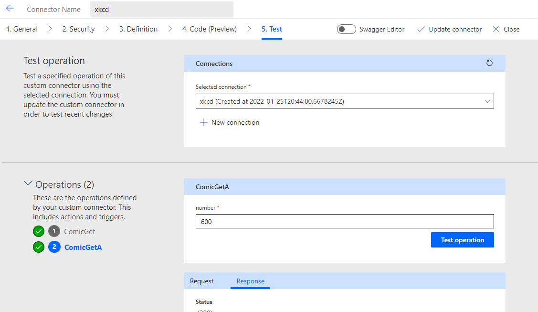Image resolution: width=538 pixels, height=312 pixels.
Task: Click the number input field showing 600
Action: click(x=345, y=221)
